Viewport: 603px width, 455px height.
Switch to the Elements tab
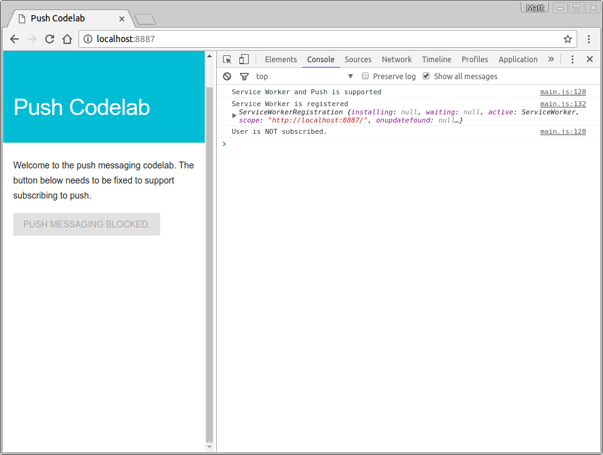pyautogui.click(x=281, y=59)
